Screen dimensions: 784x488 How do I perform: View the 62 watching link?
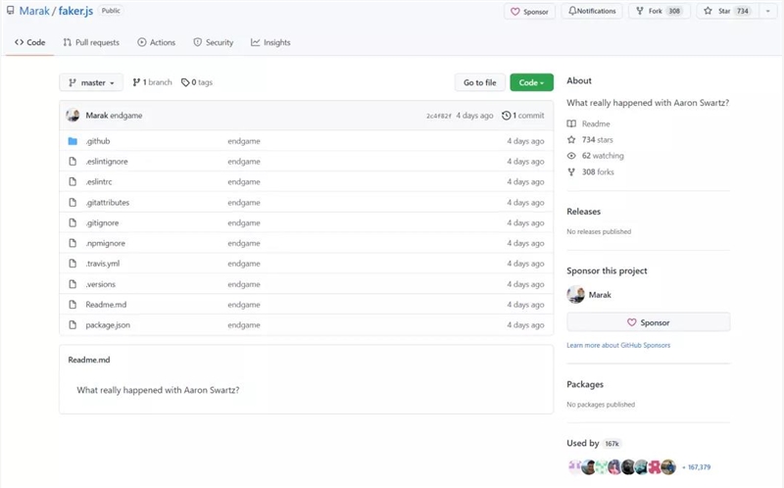(x=603, y=156)
